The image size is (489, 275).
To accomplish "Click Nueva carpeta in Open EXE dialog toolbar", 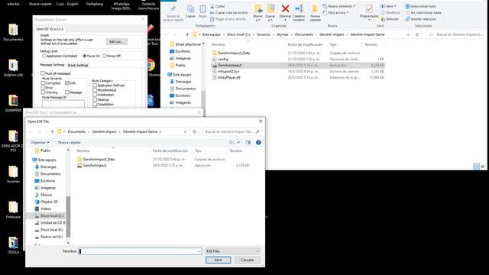I will click(x=70, y=143).
